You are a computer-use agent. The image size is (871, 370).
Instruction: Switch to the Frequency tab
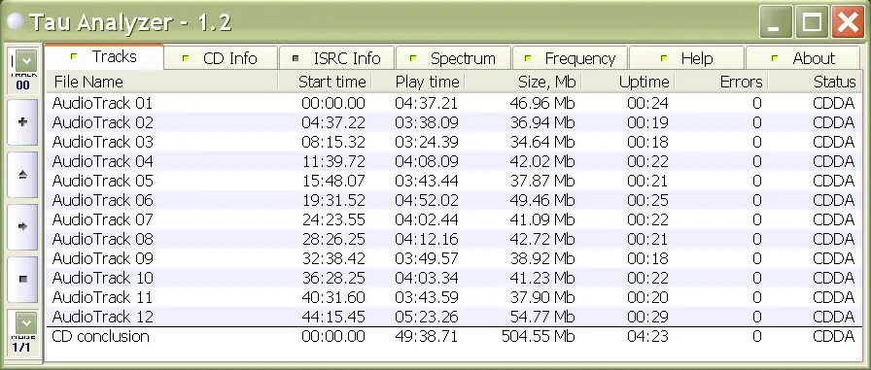coord(571,58)
